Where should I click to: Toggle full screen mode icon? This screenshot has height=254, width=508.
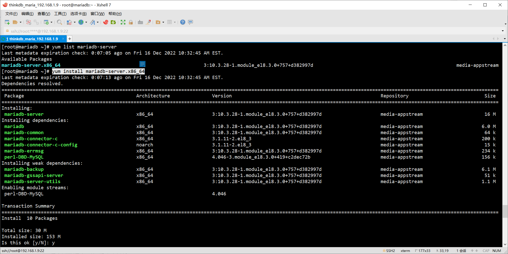click(x=123, y=22)
